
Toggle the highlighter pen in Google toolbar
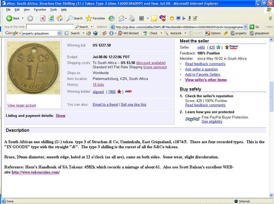[x=226, y=33]
